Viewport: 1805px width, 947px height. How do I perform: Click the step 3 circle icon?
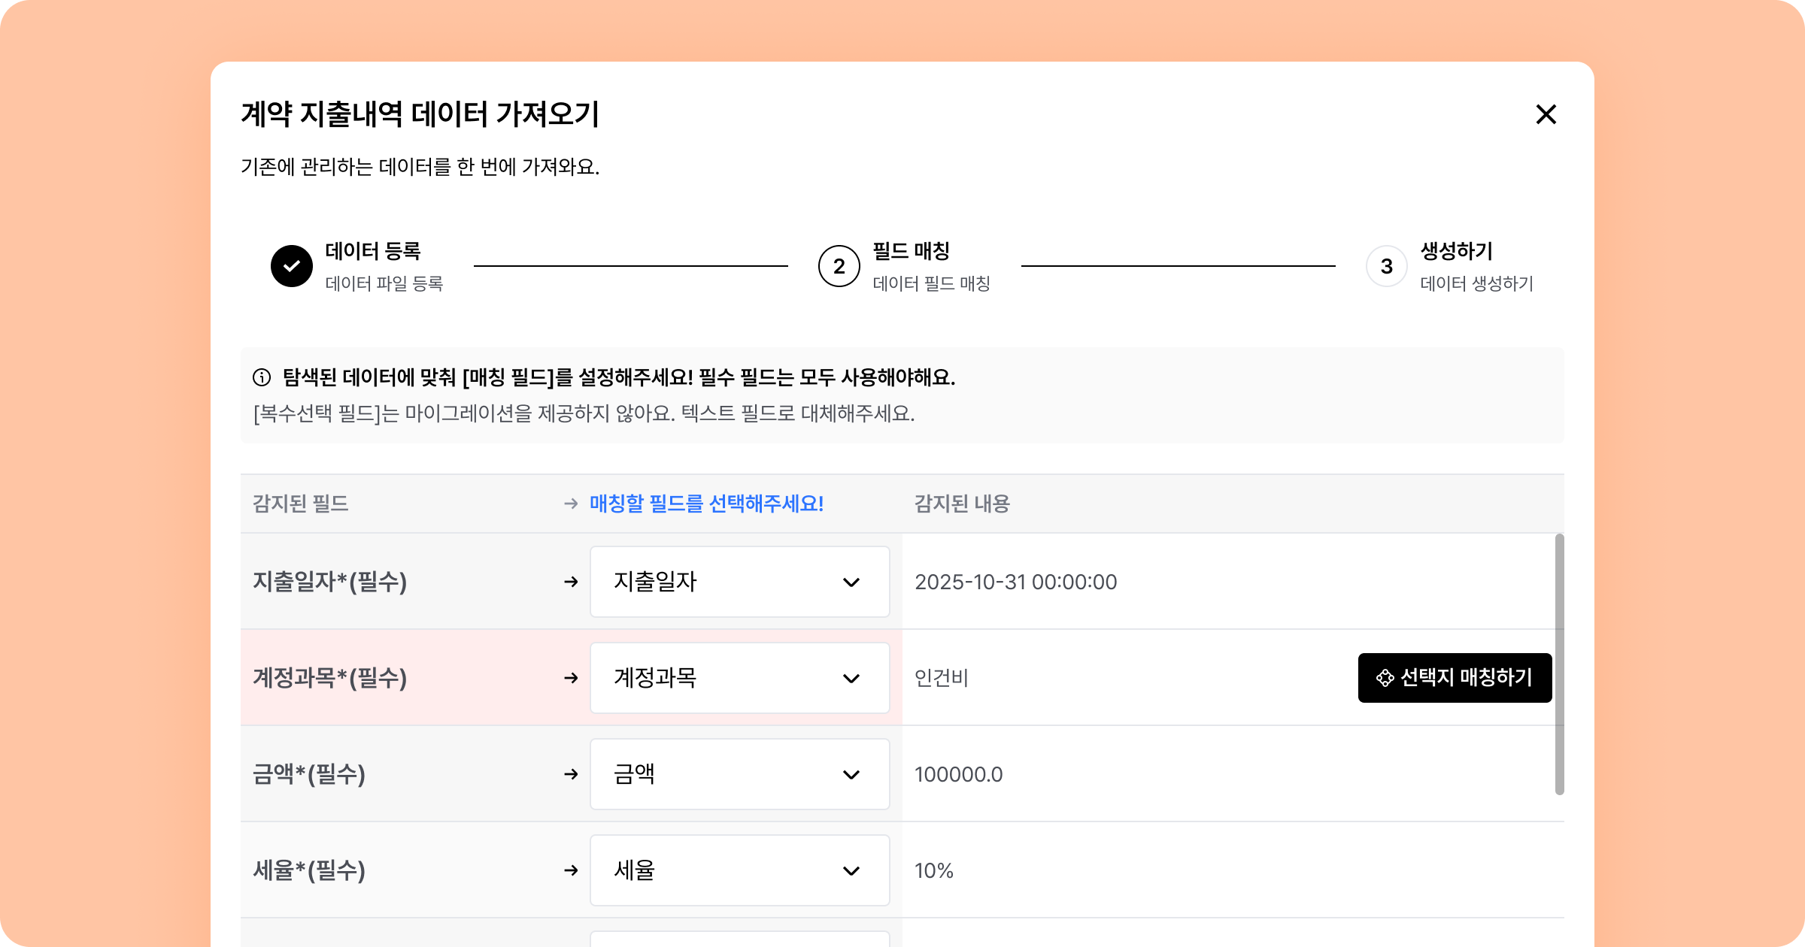coord(1386,266)
